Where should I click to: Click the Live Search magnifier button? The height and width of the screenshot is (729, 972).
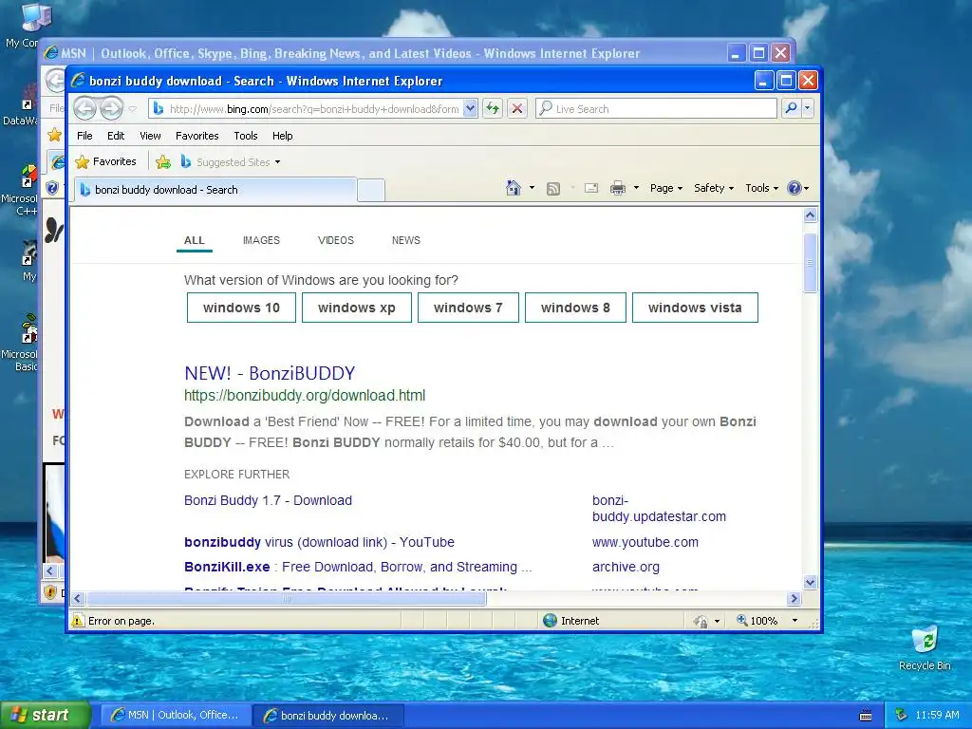[791, 108]
